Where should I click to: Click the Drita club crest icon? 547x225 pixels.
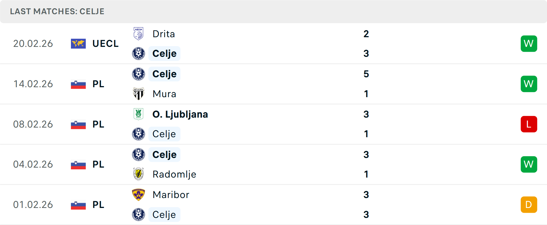(x=138, y=34)
